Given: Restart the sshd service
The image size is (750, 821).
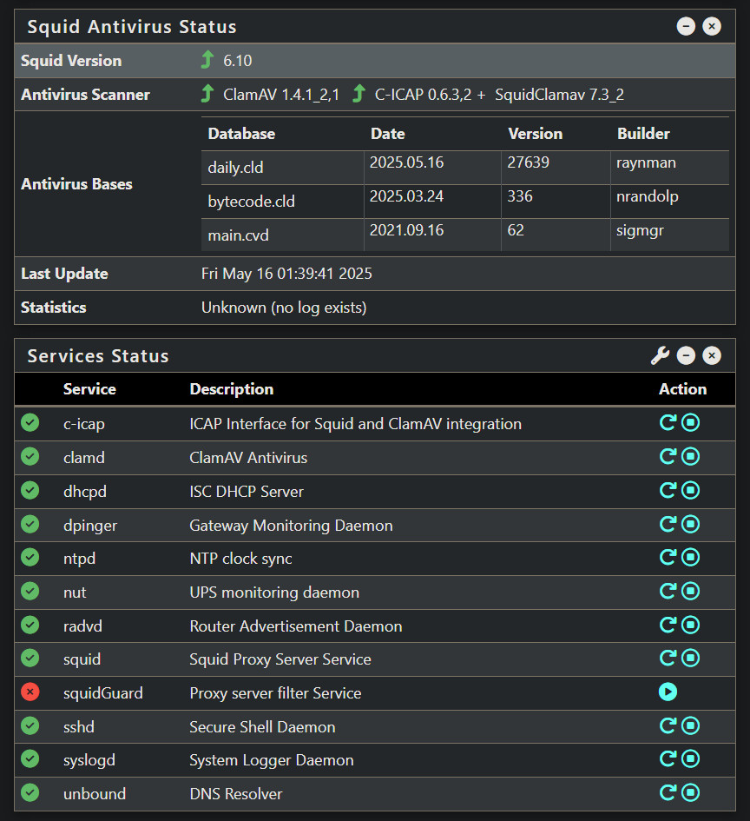Looking at the screenshot, I should coord(668,725).
